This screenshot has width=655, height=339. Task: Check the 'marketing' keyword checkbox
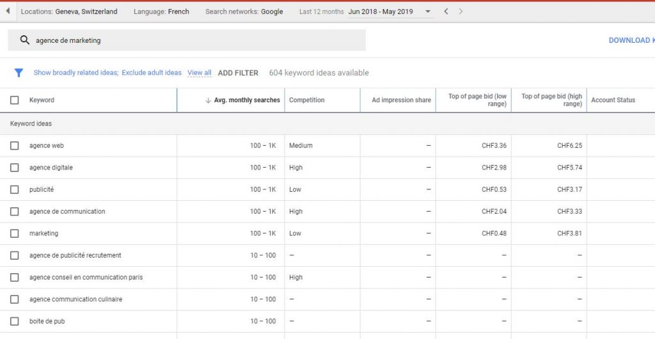coord(15,233)
